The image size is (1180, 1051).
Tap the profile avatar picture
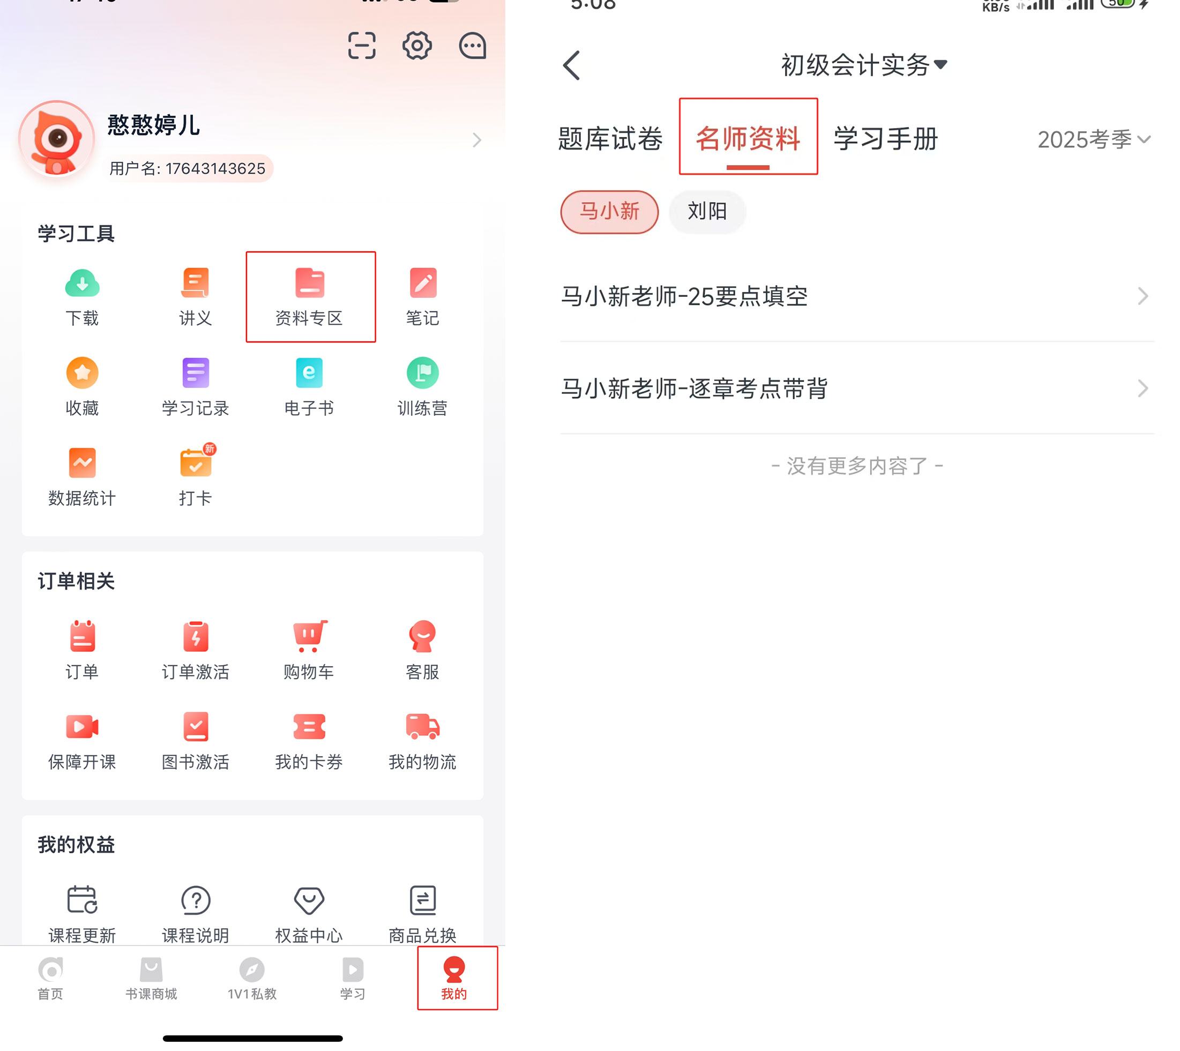click(x=57, y=139)
